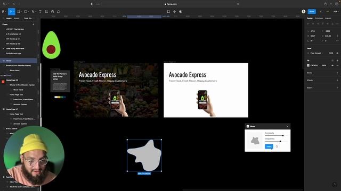Switch to the Inspect tab
The image size is (341, 191).
pos(328,18)
